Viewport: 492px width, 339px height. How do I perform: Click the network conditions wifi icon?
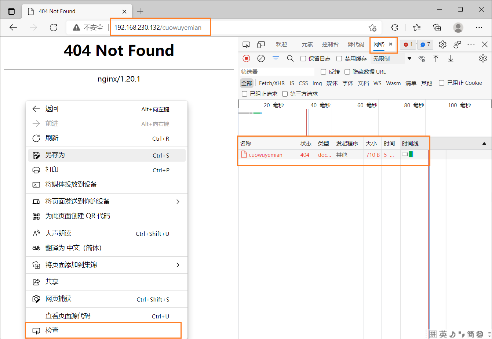click(422, 58)
